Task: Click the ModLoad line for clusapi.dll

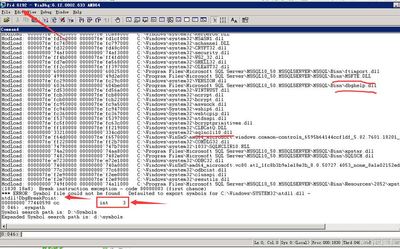Action: click(114, 174)
